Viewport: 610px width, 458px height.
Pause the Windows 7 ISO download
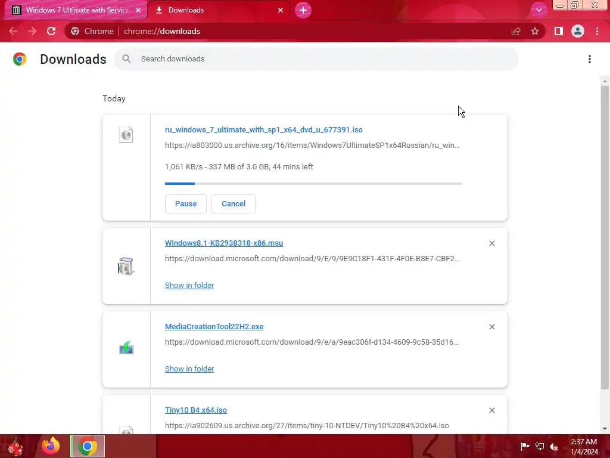(186, 204)
